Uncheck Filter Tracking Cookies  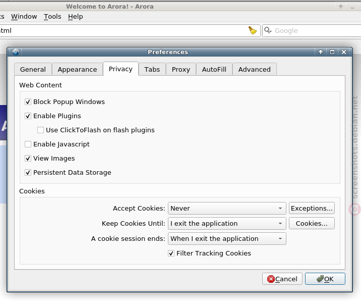[x=171, y=253]
